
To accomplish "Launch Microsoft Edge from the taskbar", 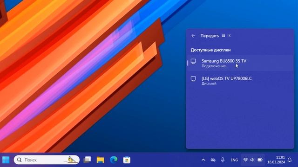I will click(114, 160).
